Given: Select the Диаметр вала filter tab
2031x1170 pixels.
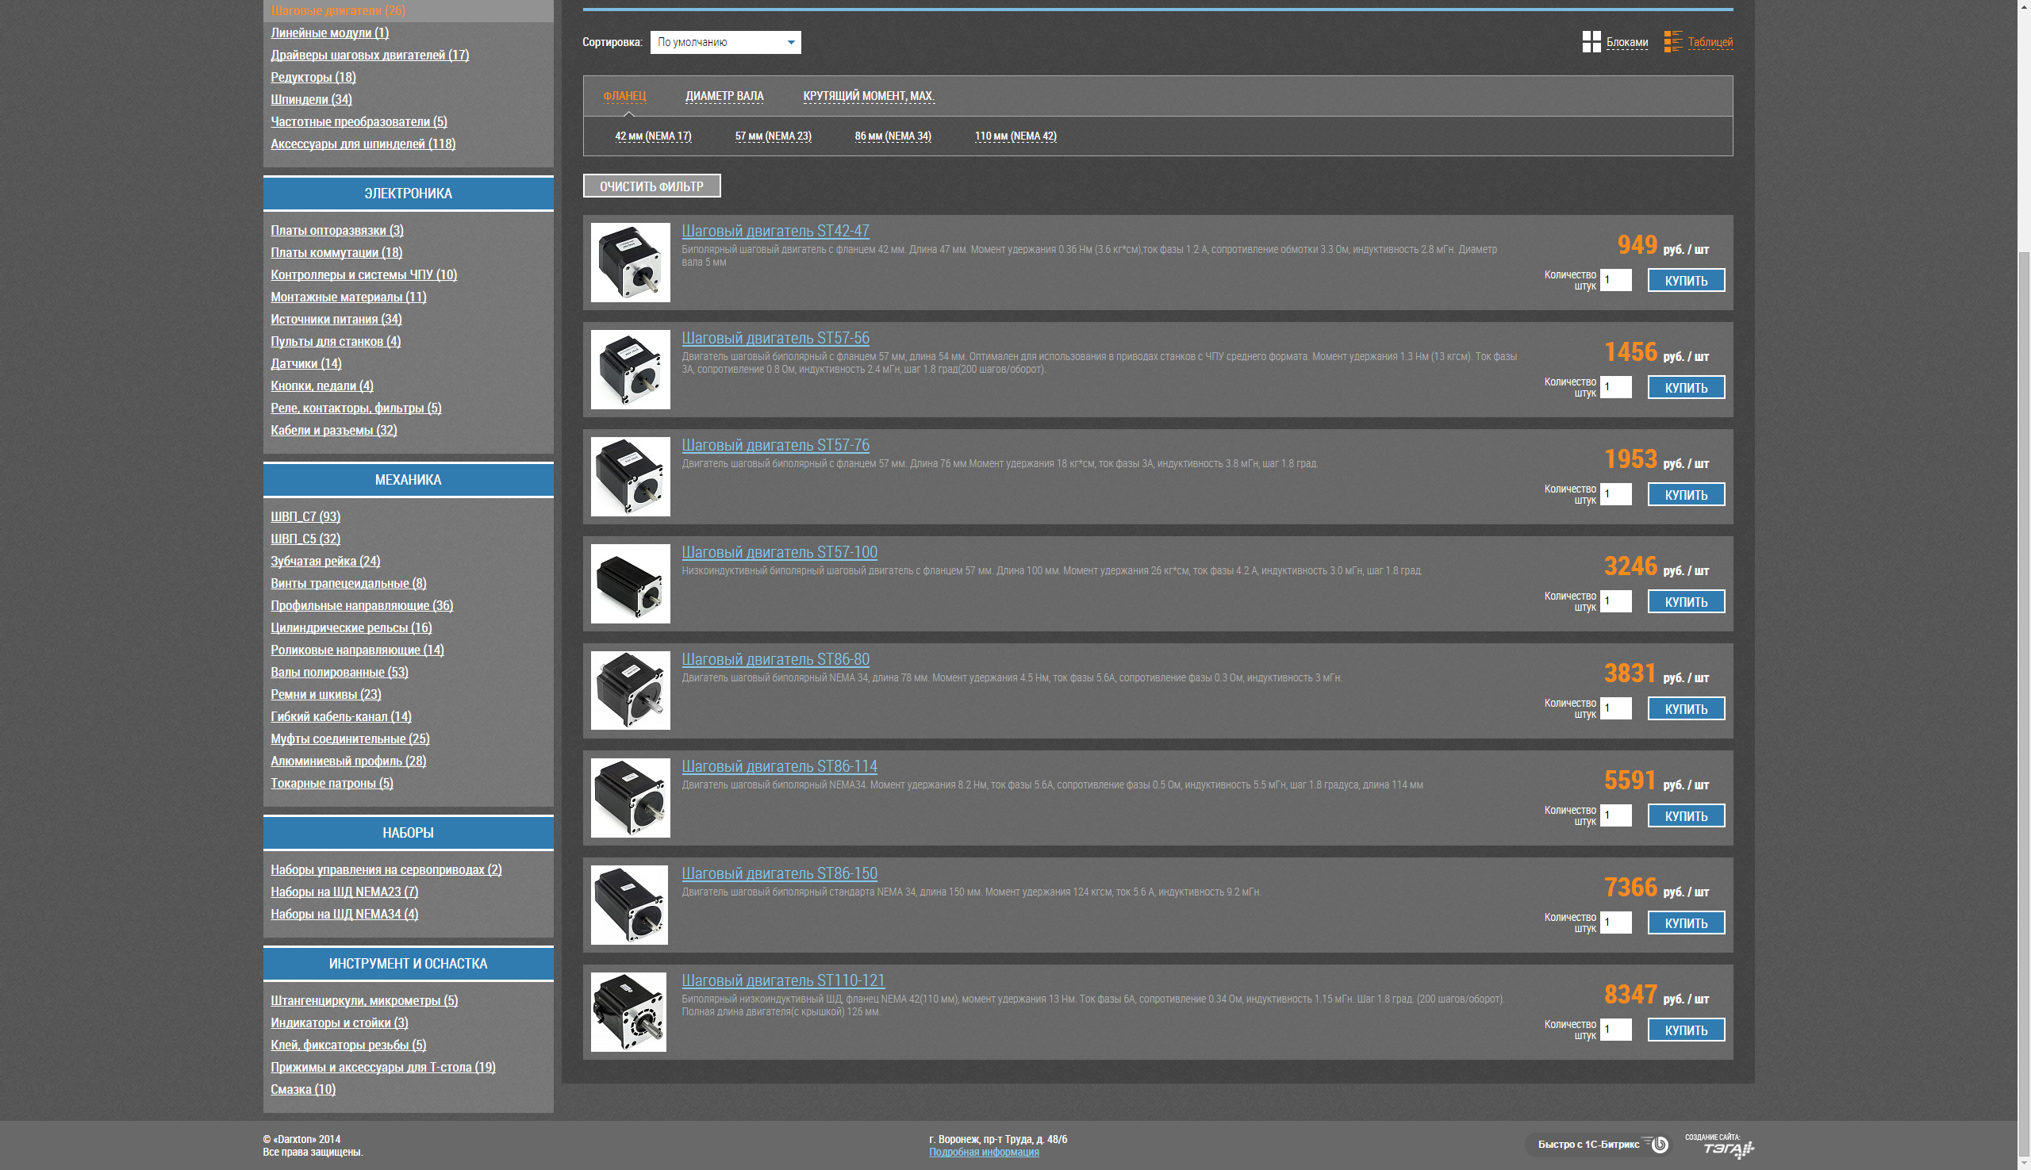Looking at the screenshot, I should 724,97.
